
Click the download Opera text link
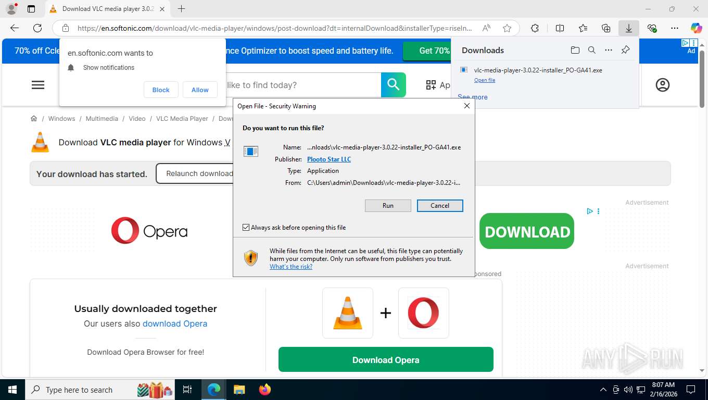175,323
